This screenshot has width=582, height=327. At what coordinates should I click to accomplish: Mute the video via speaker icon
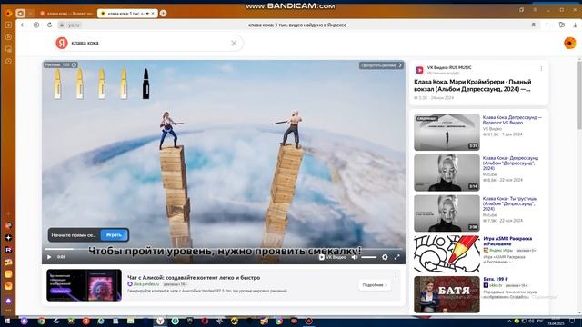355,257
